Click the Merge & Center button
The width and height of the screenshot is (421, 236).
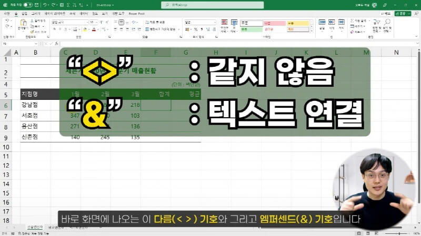click(161, 29)
